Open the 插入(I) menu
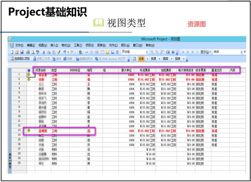This screenshot has height=182, width=251. tap(54, 46)
